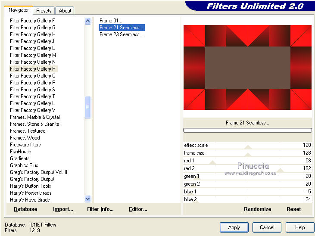Open the About tab
This screenshot has width=315, height=236.
(x=65, y=11)
